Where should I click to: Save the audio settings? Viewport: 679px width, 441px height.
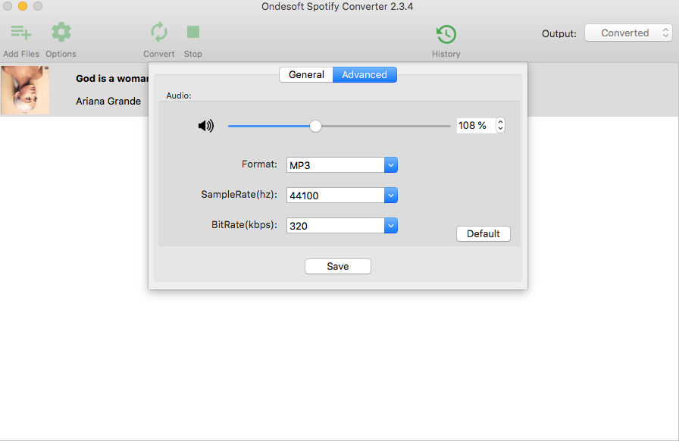tap(338, 267)
